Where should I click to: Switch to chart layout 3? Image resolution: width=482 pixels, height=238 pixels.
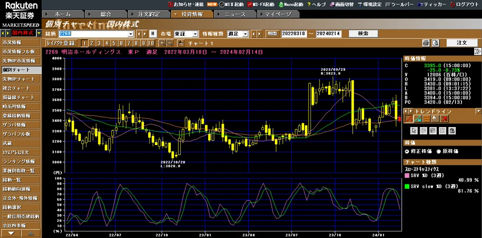click(x=99, y=43)
